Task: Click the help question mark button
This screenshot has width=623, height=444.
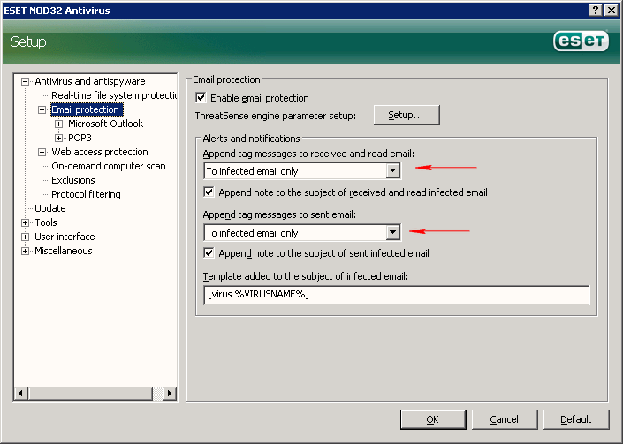Action: point(595,9)
